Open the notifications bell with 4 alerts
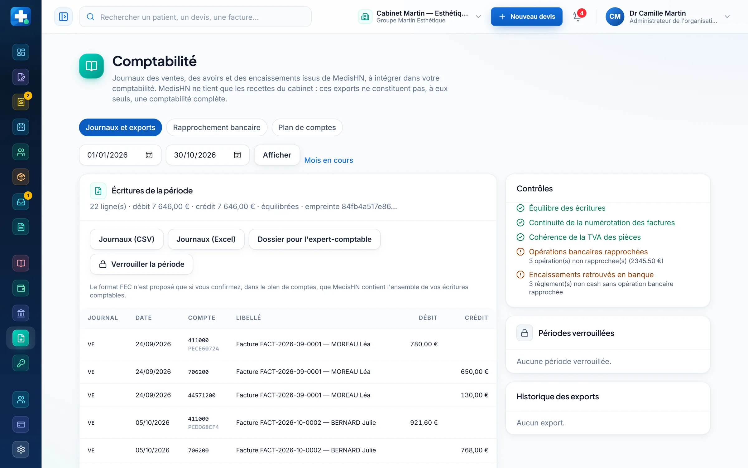The width and height of the screenshot is (748, 468). tap(578, 16)
